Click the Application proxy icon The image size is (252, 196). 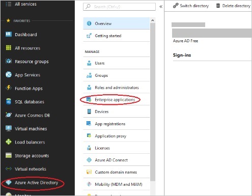89,135
